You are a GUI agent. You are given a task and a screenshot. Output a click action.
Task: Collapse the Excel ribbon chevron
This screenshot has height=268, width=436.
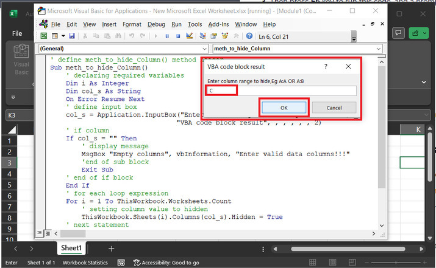(x=424, y=82)
